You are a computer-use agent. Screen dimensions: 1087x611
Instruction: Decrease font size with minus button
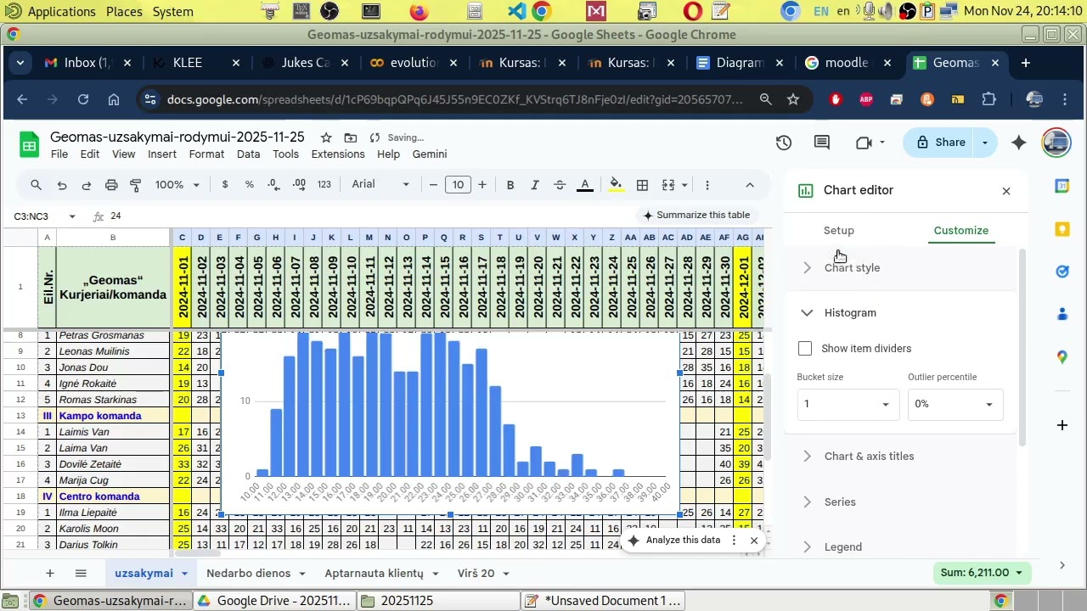(x=434, y=185)
